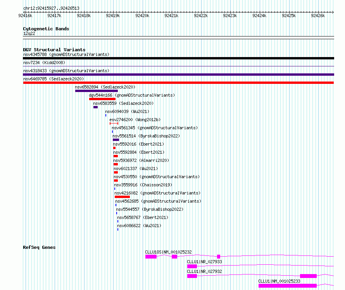Viewport: 345px width, 290px height.
Task: Click the 92416k ruler tick label
Action: tap(25, 16)
